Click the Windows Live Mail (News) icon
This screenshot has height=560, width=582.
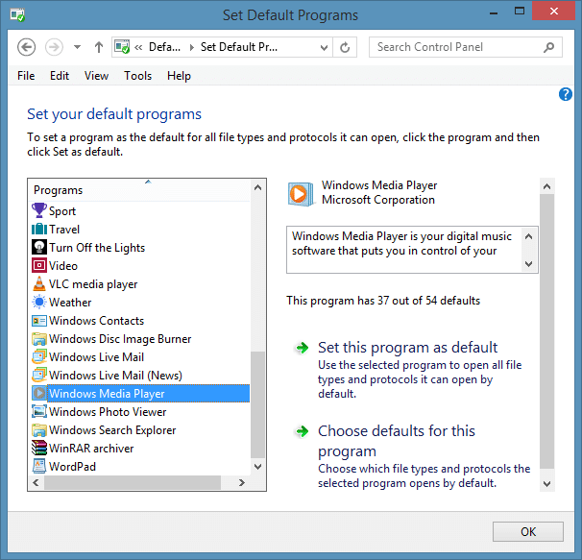point(39,375)
